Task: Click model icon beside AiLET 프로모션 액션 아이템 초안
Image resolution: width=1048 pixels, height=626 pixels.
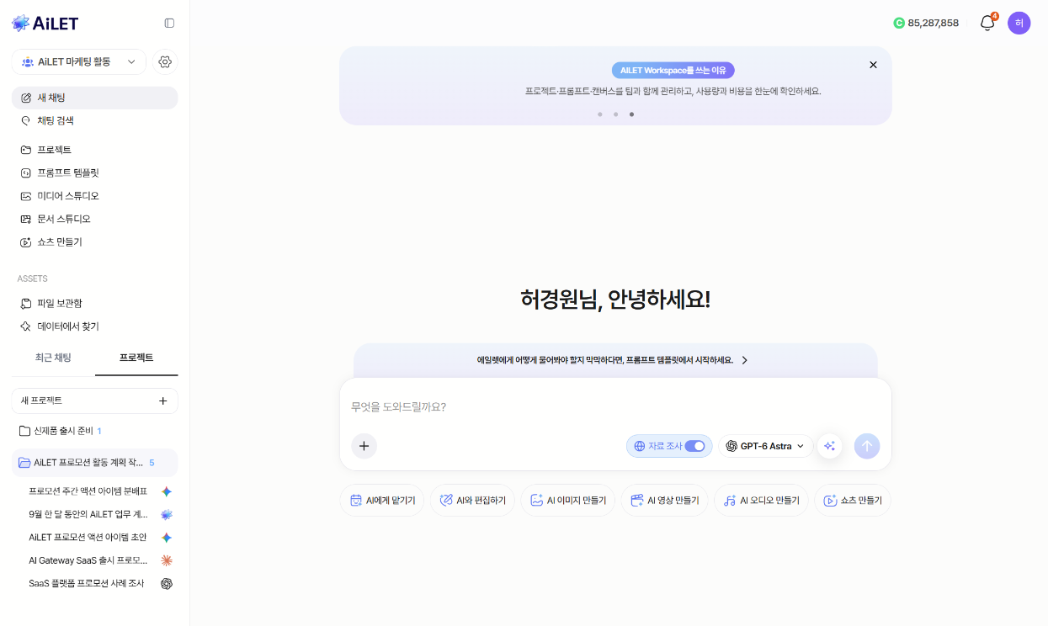Action: pos(167,537)
